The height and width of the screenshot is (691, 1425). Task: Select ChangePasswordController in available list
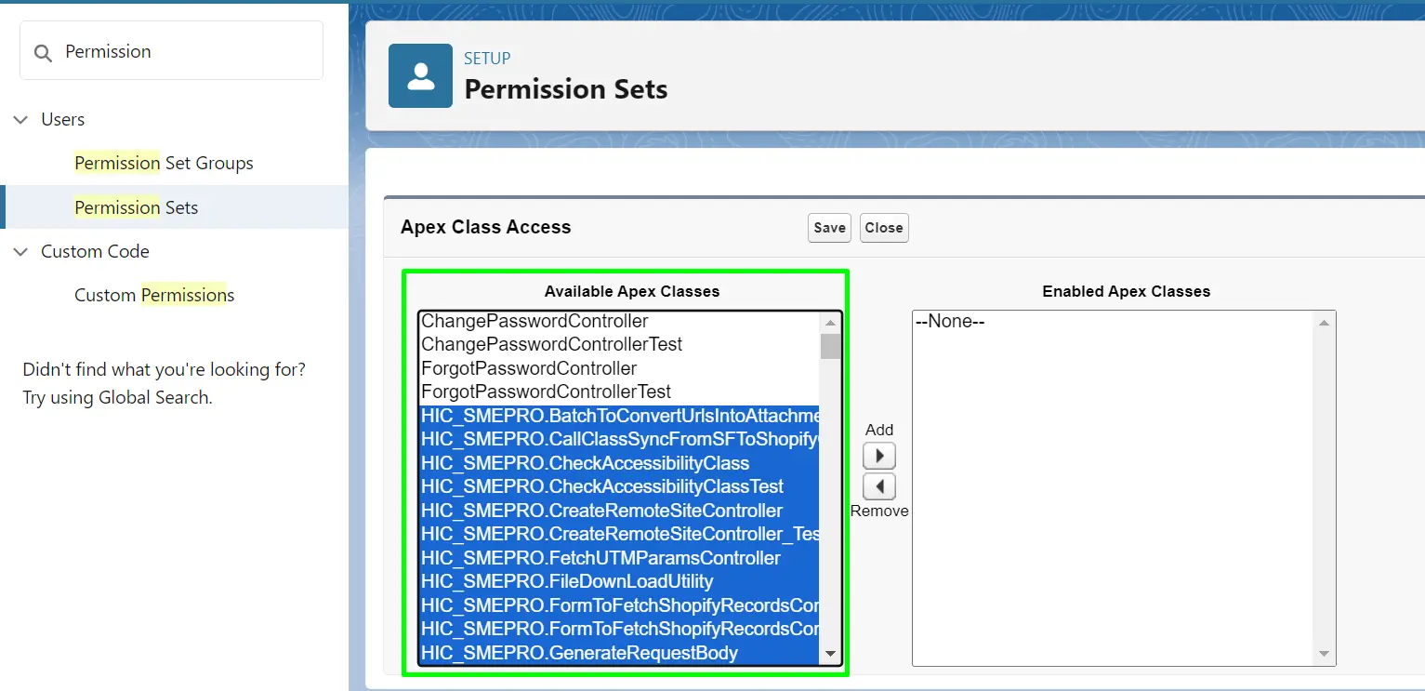pos(619,321)
